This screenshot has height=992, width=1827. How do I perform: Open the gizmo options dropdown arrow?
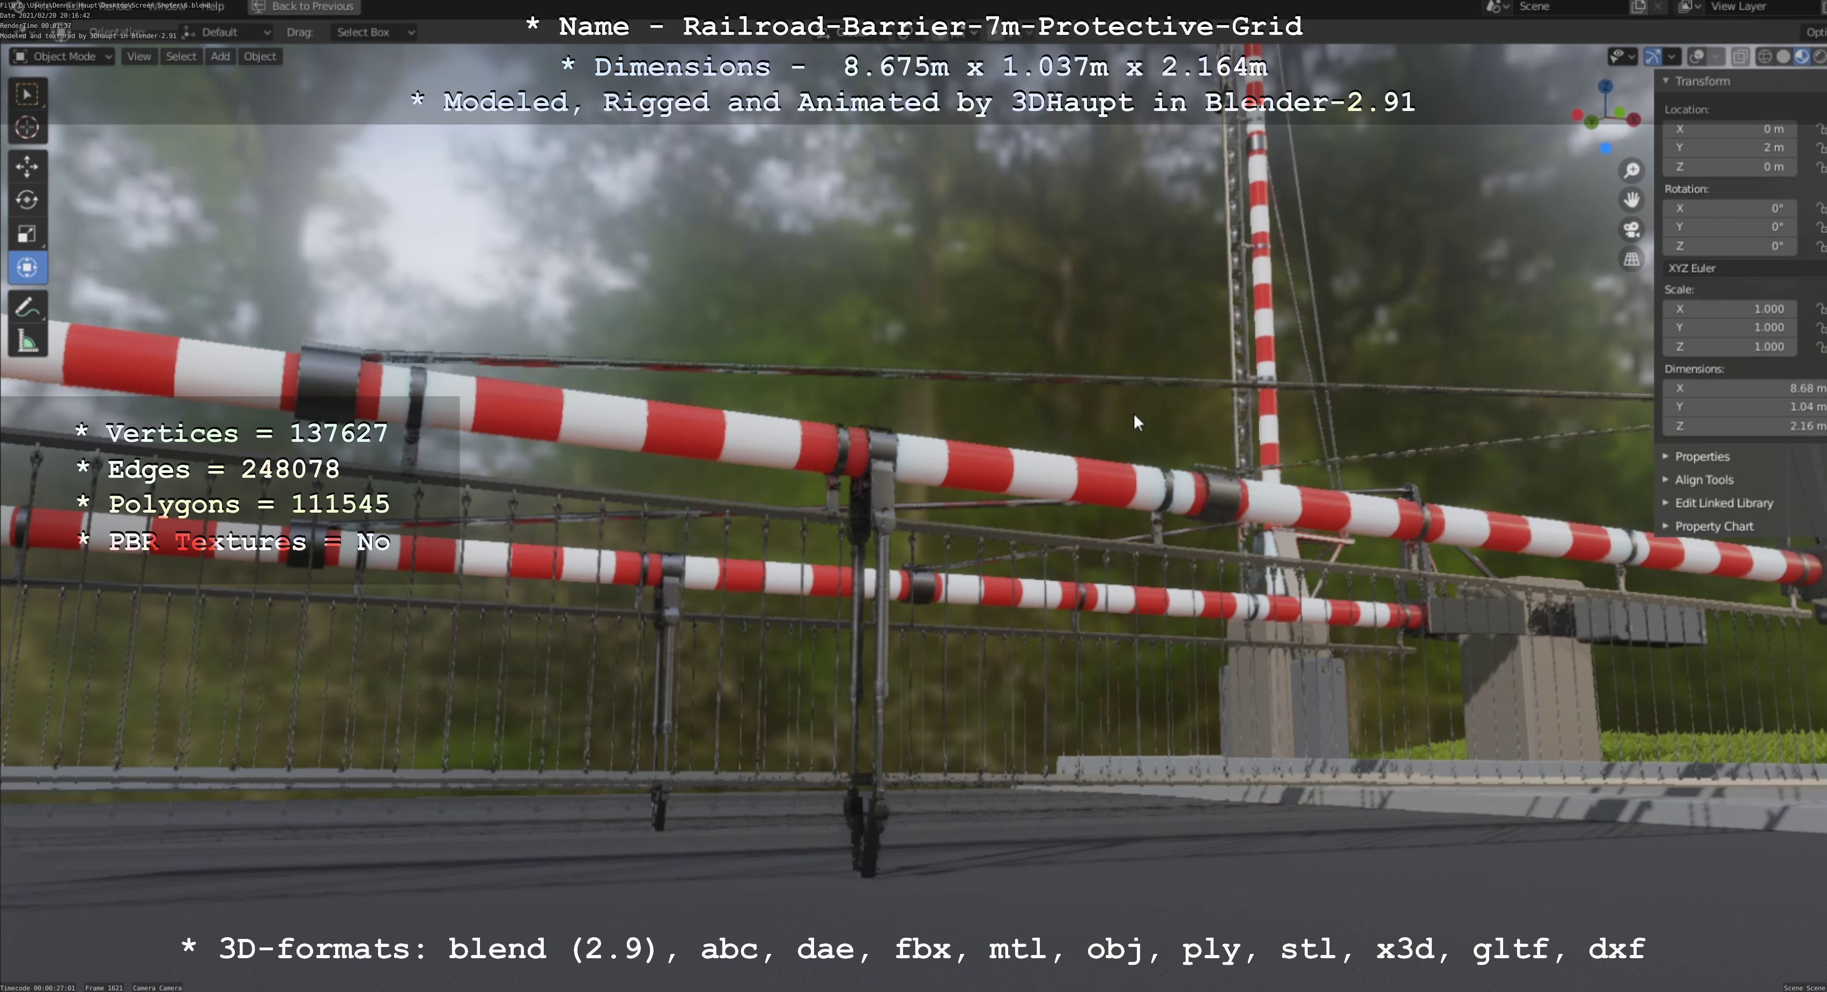[x=1671, y=57]
